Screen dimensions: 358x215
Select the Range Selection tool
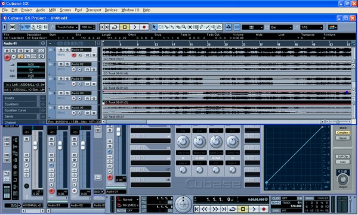(161, 27)
